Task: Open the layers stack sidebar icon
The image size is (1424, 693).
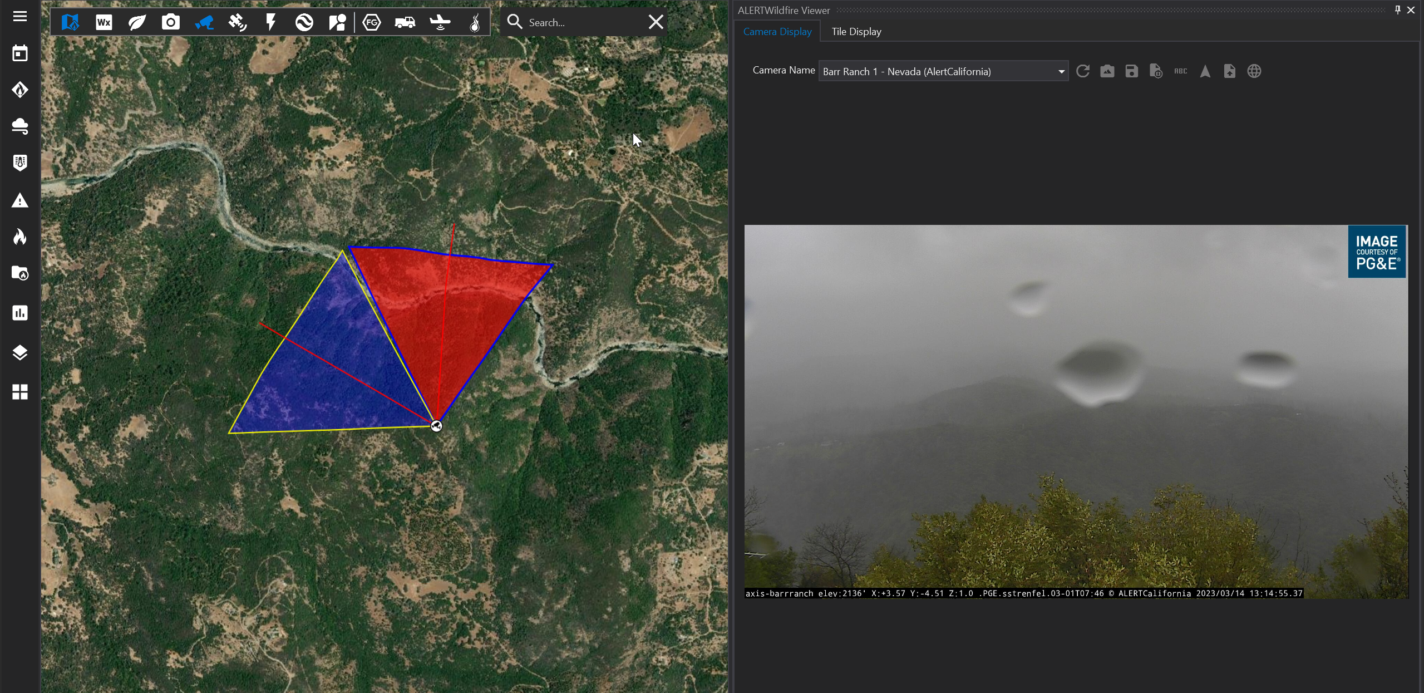Action: coord(20,352)
